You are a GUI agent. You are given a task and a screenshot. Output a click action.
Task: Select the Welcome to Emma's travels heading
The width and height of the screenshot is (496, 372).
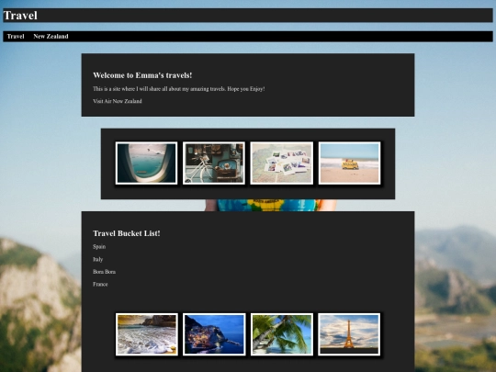(142, 75)
